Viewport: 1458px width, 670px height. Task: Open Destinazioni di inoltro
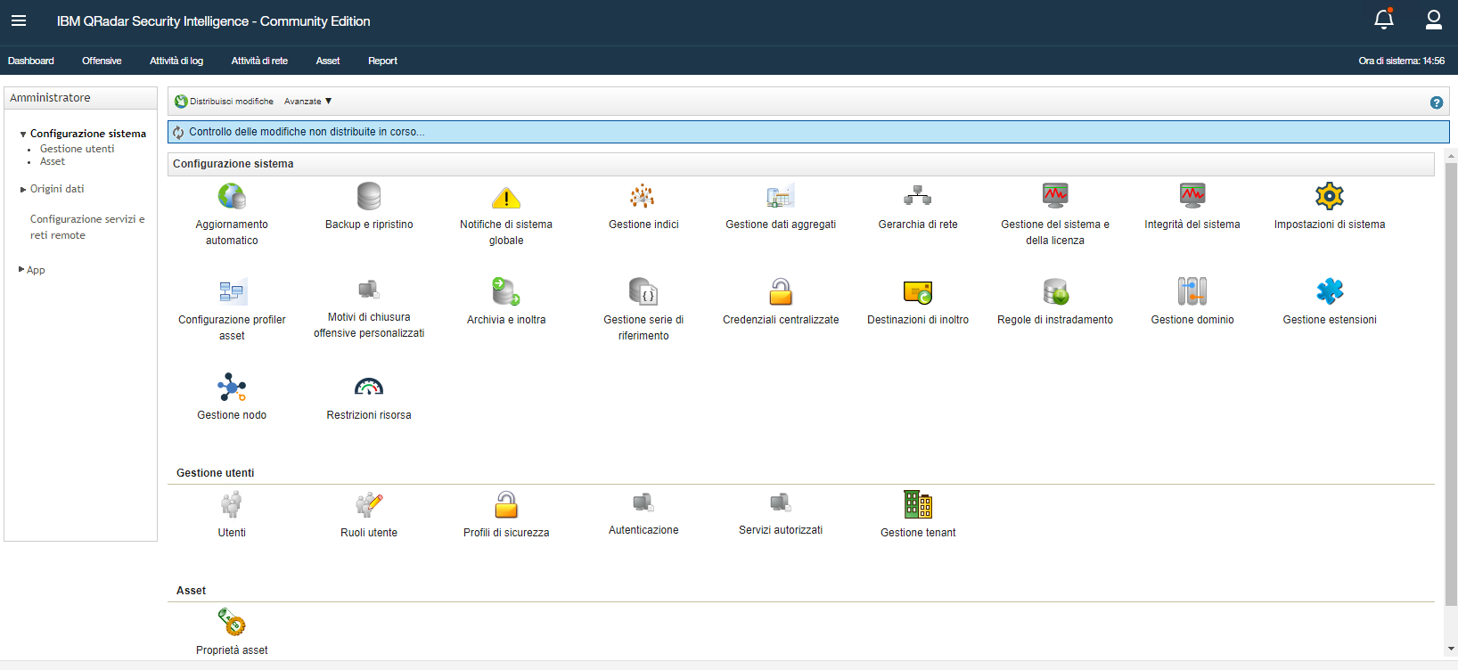(x=918, y=302)
